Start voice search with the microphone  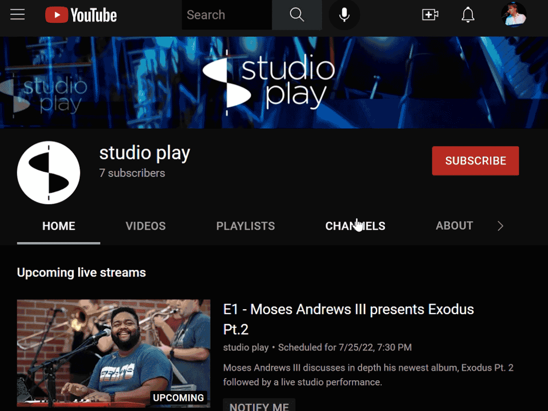pos(344,15)
